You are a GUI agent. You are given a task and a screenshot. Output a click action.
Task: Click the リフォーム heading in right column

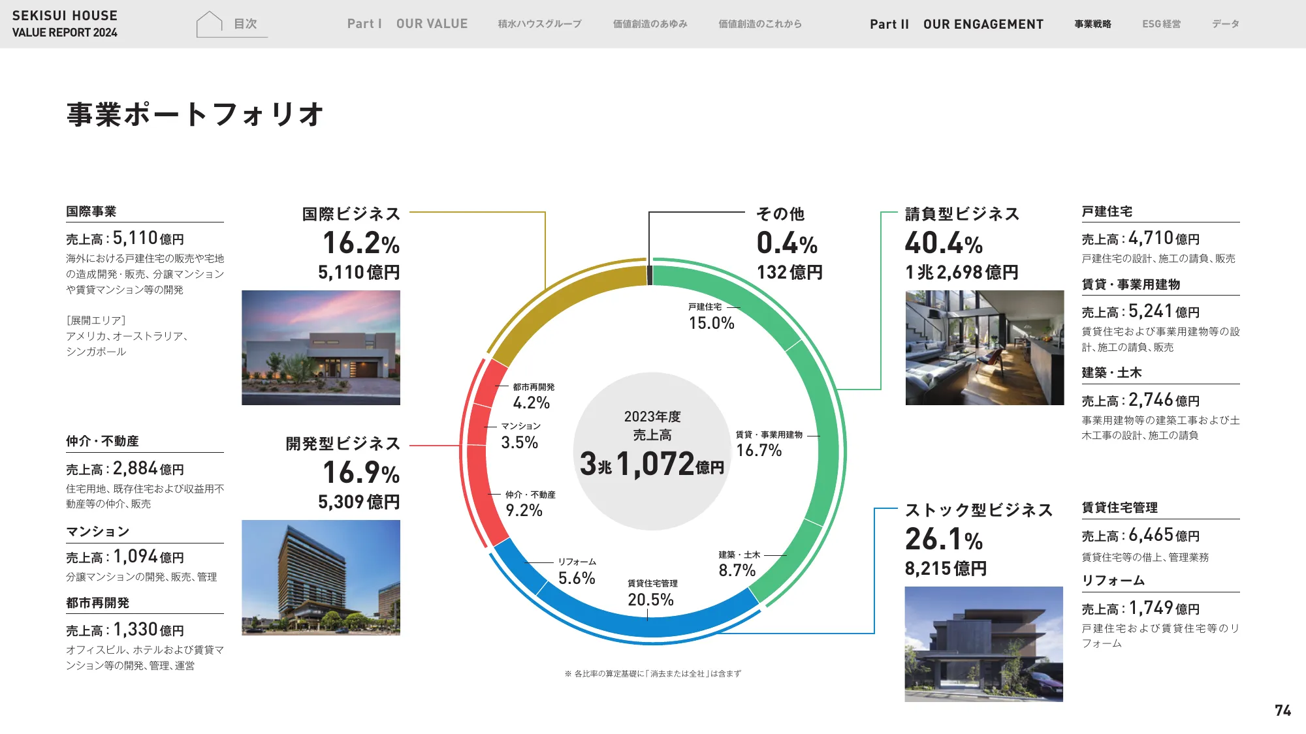(x=1113, y=581)
